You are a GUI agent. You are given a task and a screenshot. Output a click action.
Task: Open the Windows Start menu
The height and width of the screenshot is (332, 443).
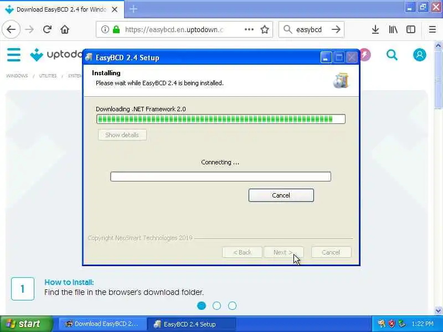tap(26, 324)
